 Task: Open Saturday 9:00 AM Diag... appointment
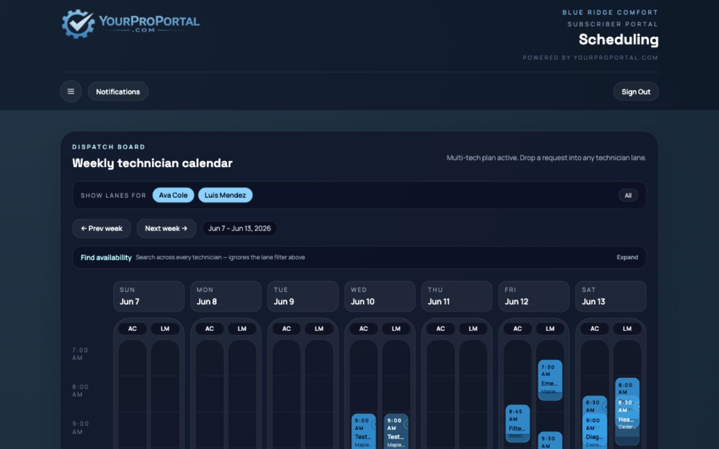(x=595, y=432)
